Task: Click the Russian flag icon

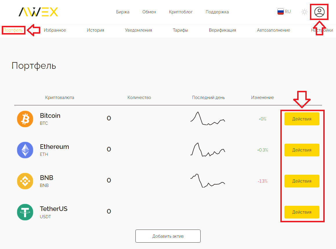Action: pos(280,12)
